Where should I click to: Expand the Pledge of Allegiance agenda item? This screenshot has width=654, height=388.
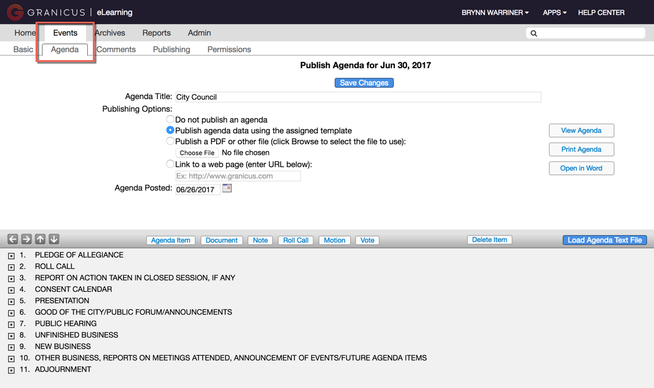pos(11,256)
